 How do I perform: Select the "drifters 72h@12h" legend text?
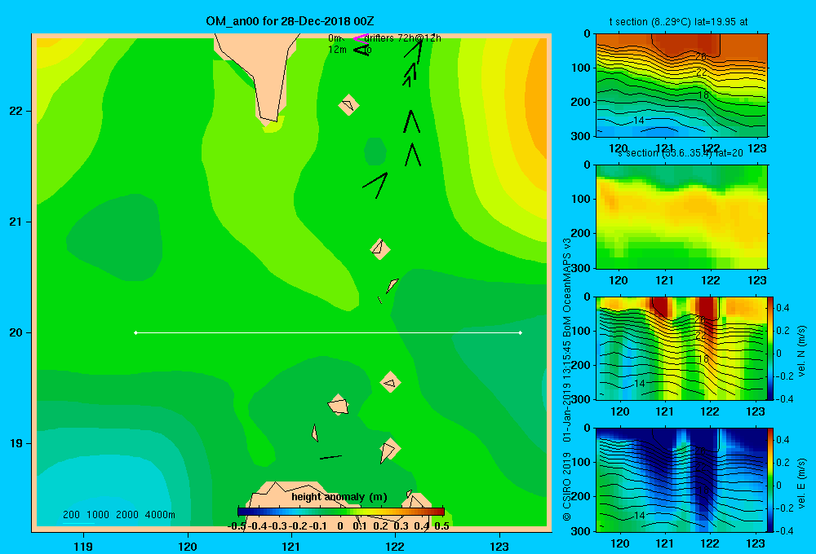[402, 38]
